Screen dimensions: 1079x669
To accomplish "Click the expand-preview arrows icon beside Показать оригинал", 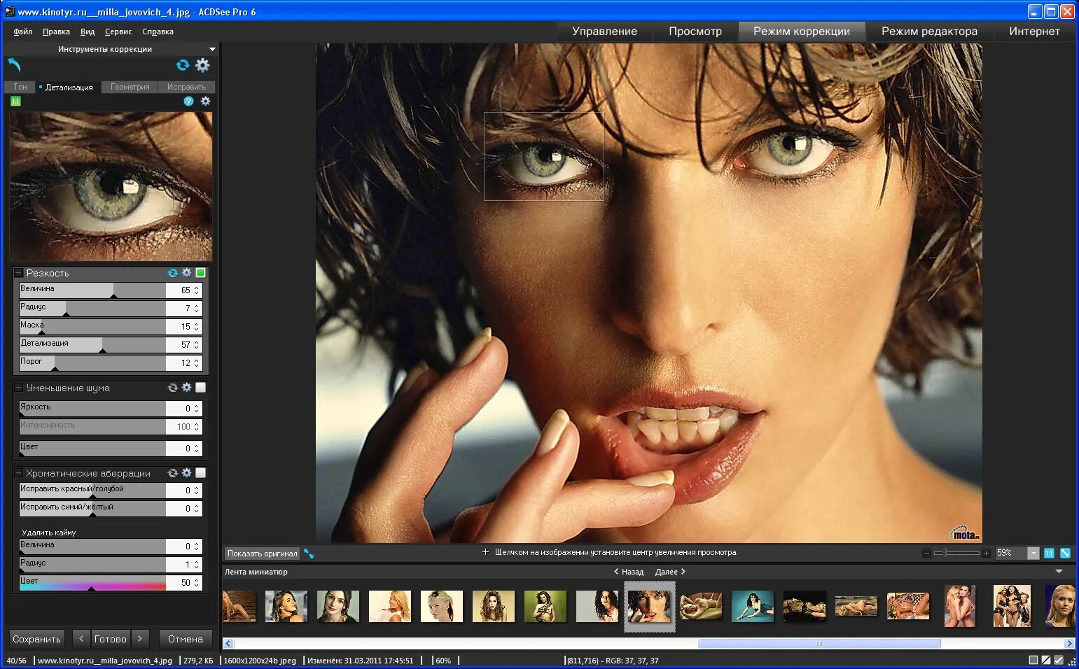I will (309, 554).
